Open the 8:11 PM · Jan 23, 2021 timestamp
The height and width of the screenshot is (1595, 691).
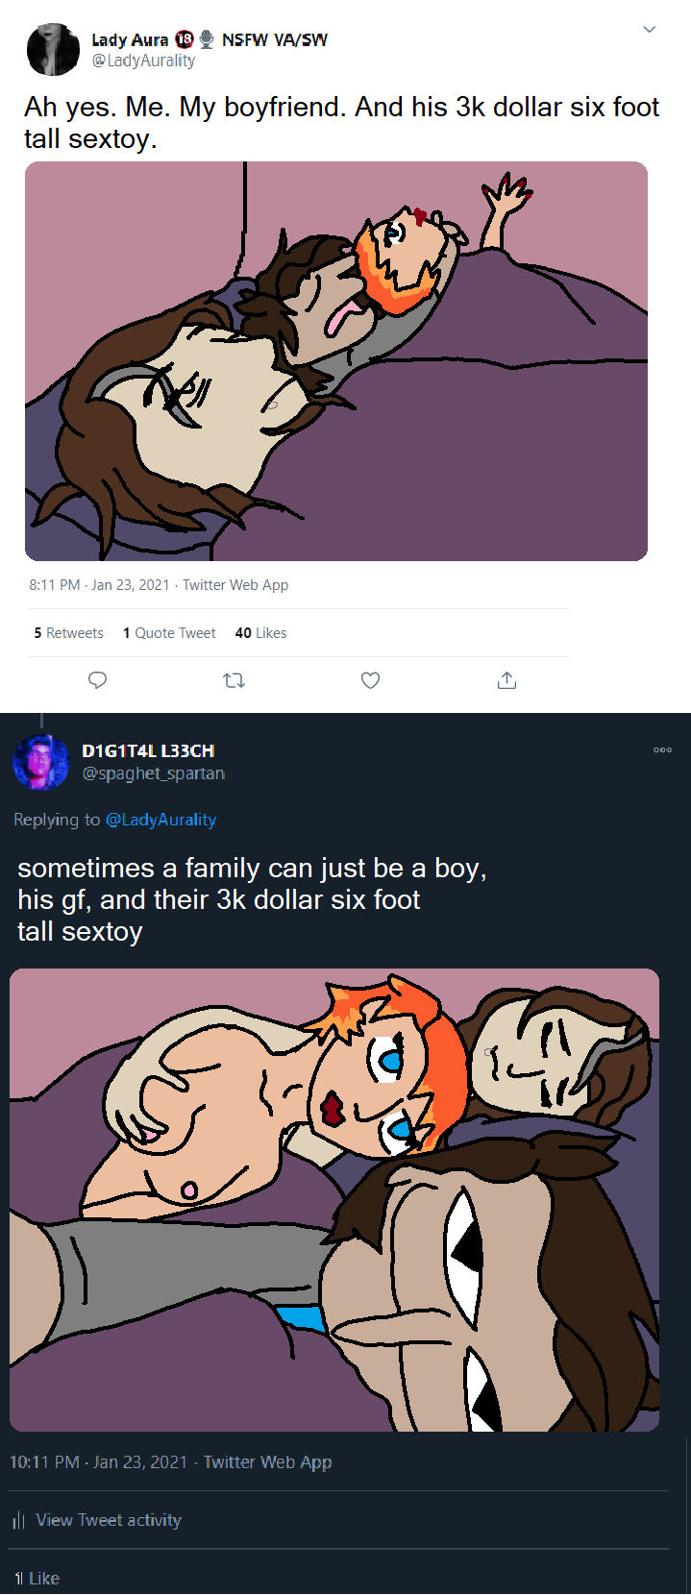point(99,585)
